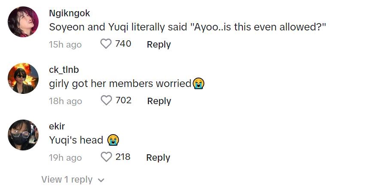Open the Ngikngok username link
This screenshot has height=192, width=381.
[70, 13]
